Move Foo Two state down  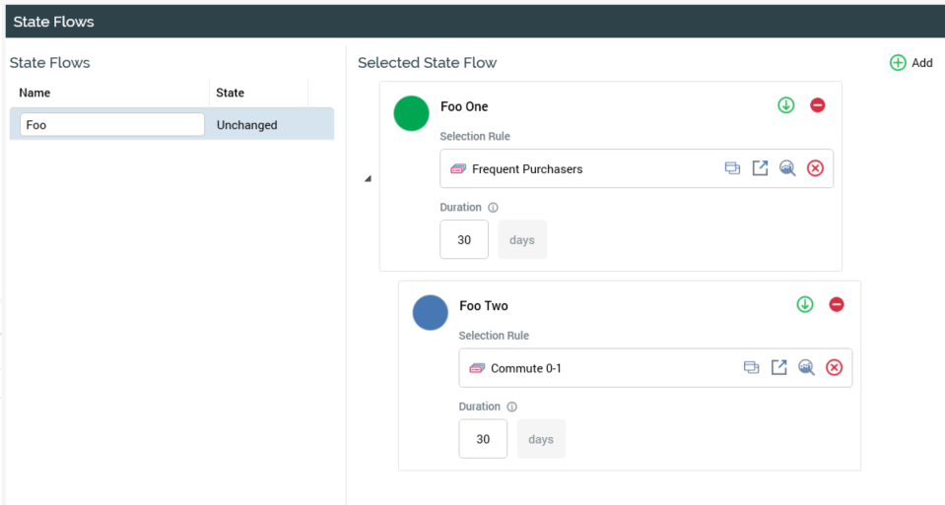pos(805,305)
